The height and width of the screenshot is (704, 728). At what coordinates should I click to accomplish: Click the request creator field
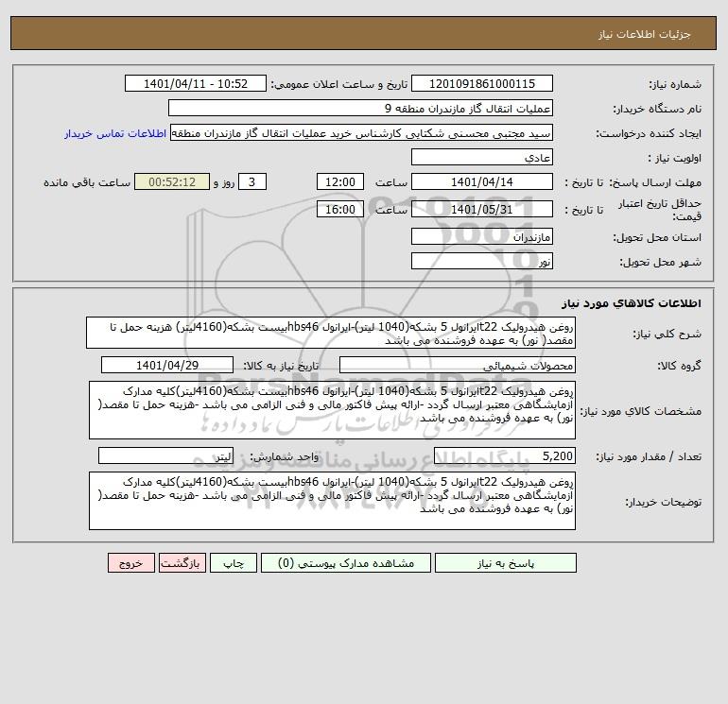tap(362, 132)
